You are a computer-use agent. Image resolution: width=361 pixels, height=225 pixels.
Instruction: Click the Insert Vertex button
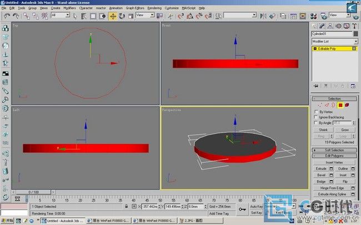(x=334, y=162)
